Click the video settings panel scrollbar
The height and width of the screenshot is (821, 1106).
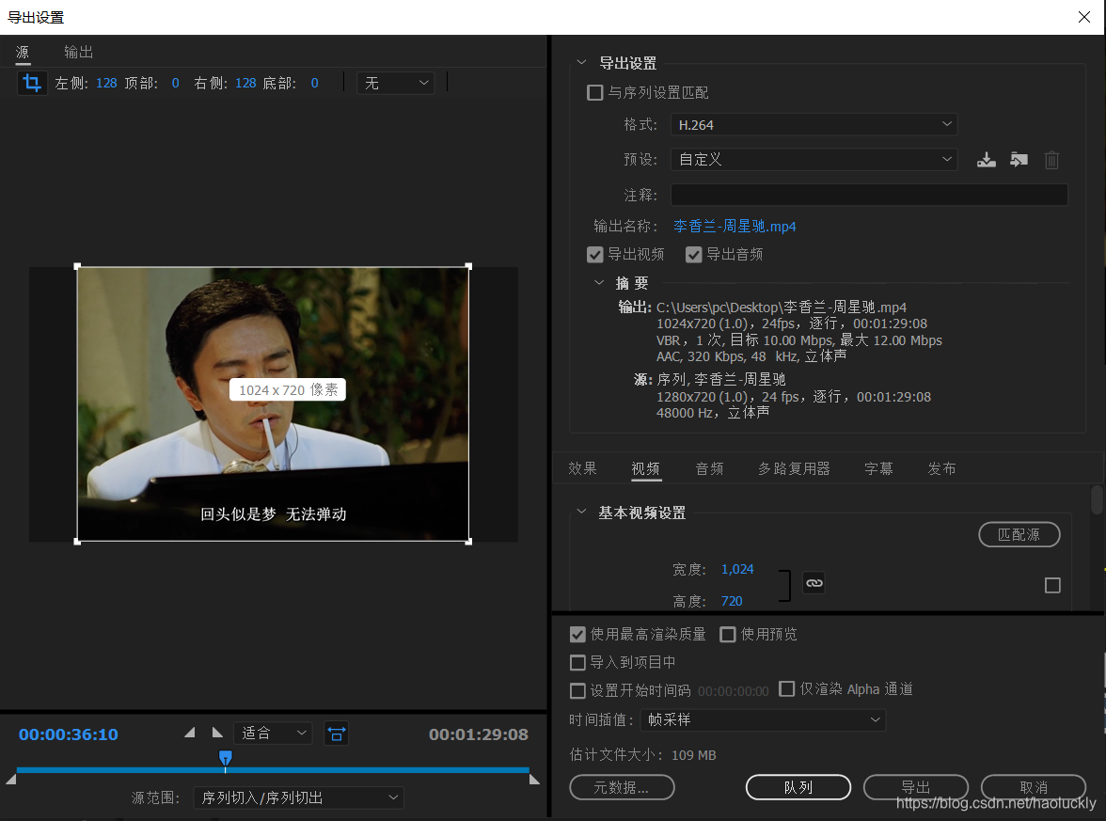point(1097,499)
